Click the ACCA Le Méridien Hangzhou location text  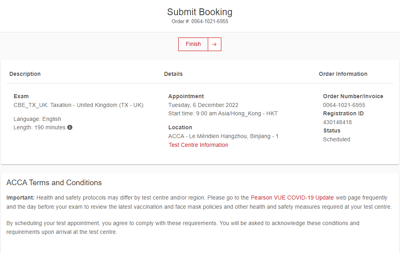tap(223, 136)
